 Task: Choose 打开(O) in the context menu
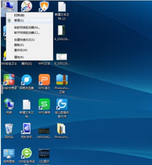19,15
